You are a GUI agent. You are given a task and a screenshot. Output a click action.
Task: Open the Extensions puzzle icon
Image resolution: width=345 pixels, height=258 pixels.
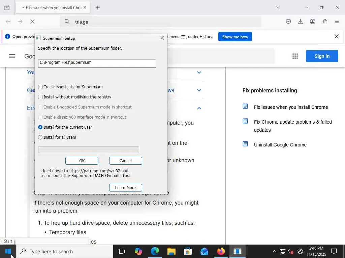pos(325,21)
